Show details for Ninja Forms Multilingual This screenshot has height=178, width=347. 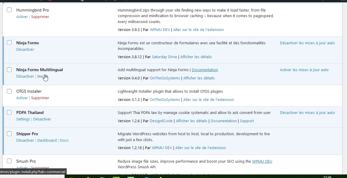click(199, 78)
